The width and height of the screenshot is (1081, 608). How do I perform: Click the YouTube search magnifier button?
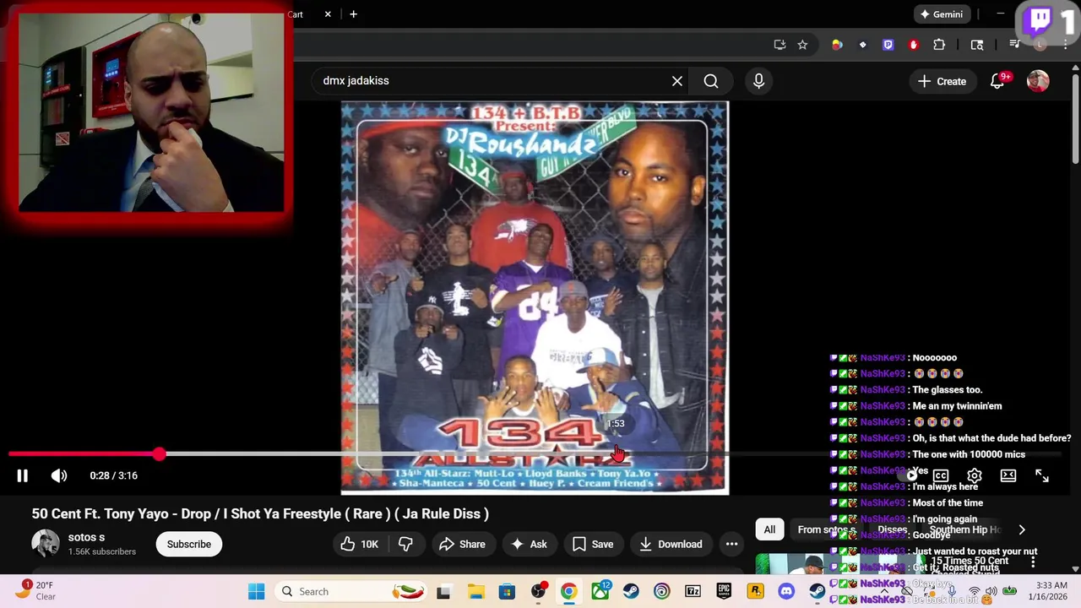(x=711, y=81)
